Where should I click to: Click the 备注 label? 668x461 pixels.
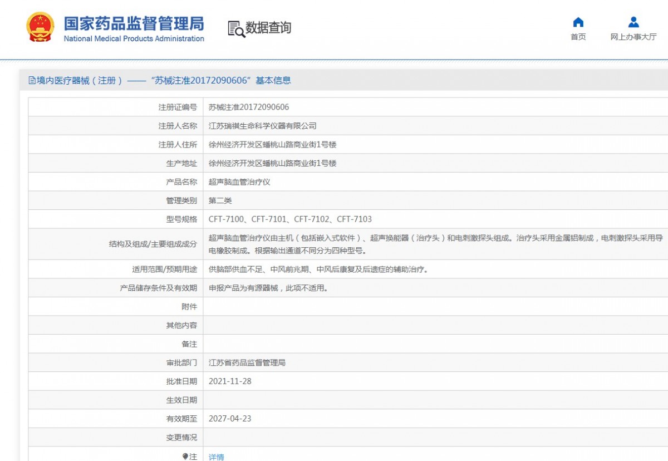coord(189,344)
